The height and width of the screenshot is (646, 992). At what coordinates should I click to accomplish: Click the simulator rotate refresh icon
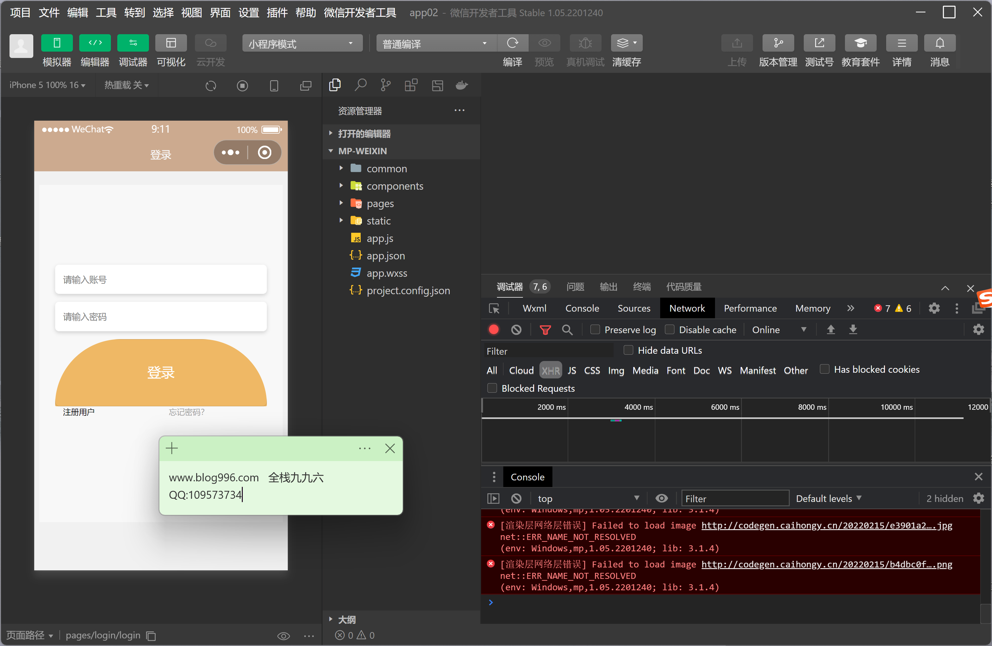click(211, 86)
